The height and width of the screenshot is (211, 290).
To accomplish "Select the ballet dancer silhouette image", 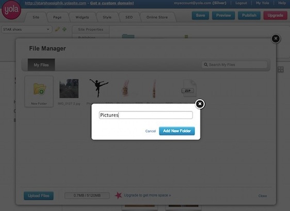I will (x=99, y=88).
